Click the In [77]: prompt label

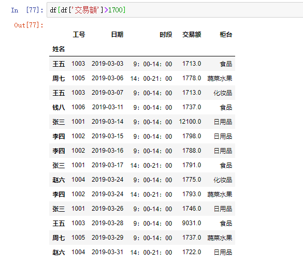click(x=27, y=10)
